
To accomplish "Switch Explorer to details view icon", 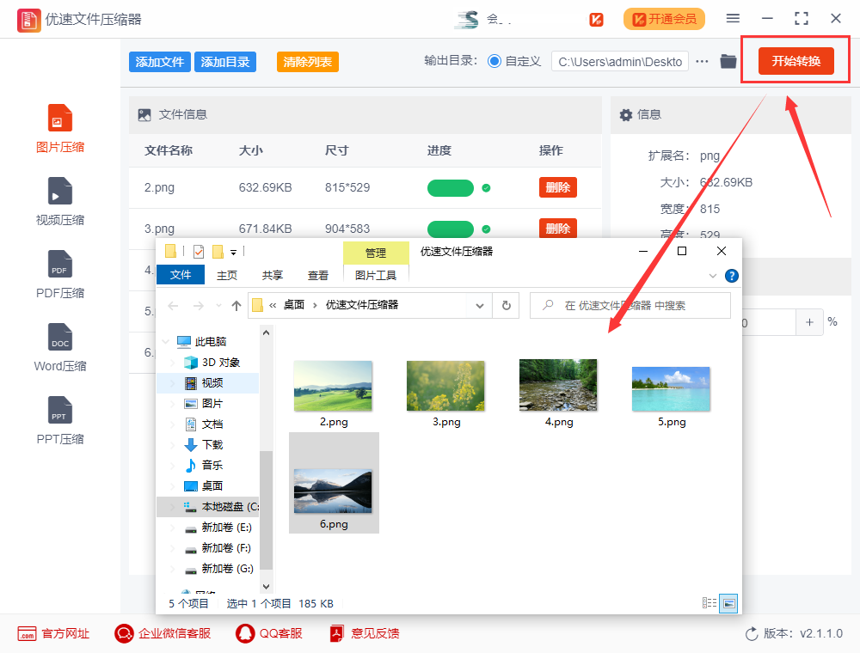I will pyautogui.click(x=709, y=603).
